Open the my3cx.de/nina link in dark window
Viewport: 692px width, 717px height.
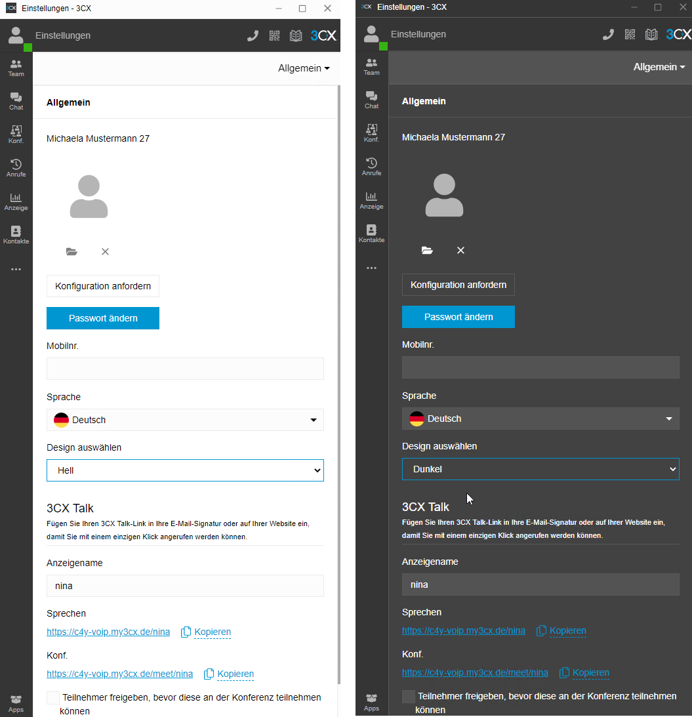pyautogui.click(x=464, y=630)
